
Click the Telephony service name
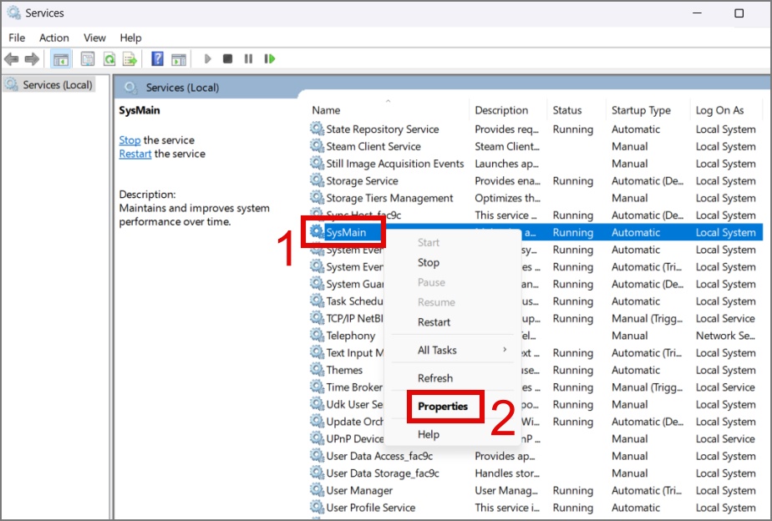point(351,336)
